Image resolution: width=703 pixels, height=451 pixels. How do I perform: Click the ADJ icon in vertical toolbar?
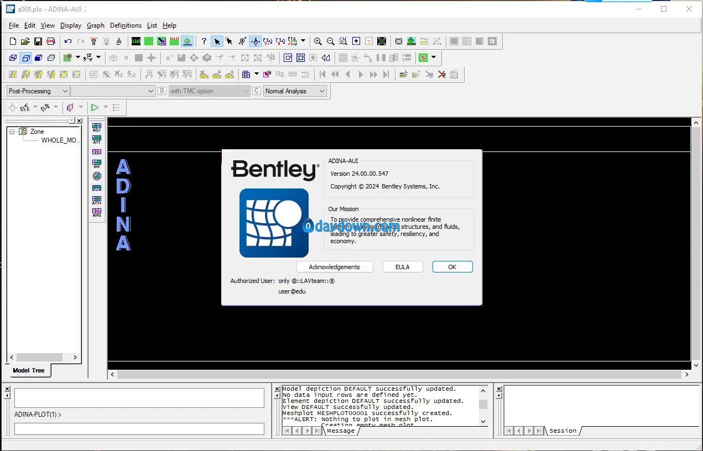coord(97,127)
